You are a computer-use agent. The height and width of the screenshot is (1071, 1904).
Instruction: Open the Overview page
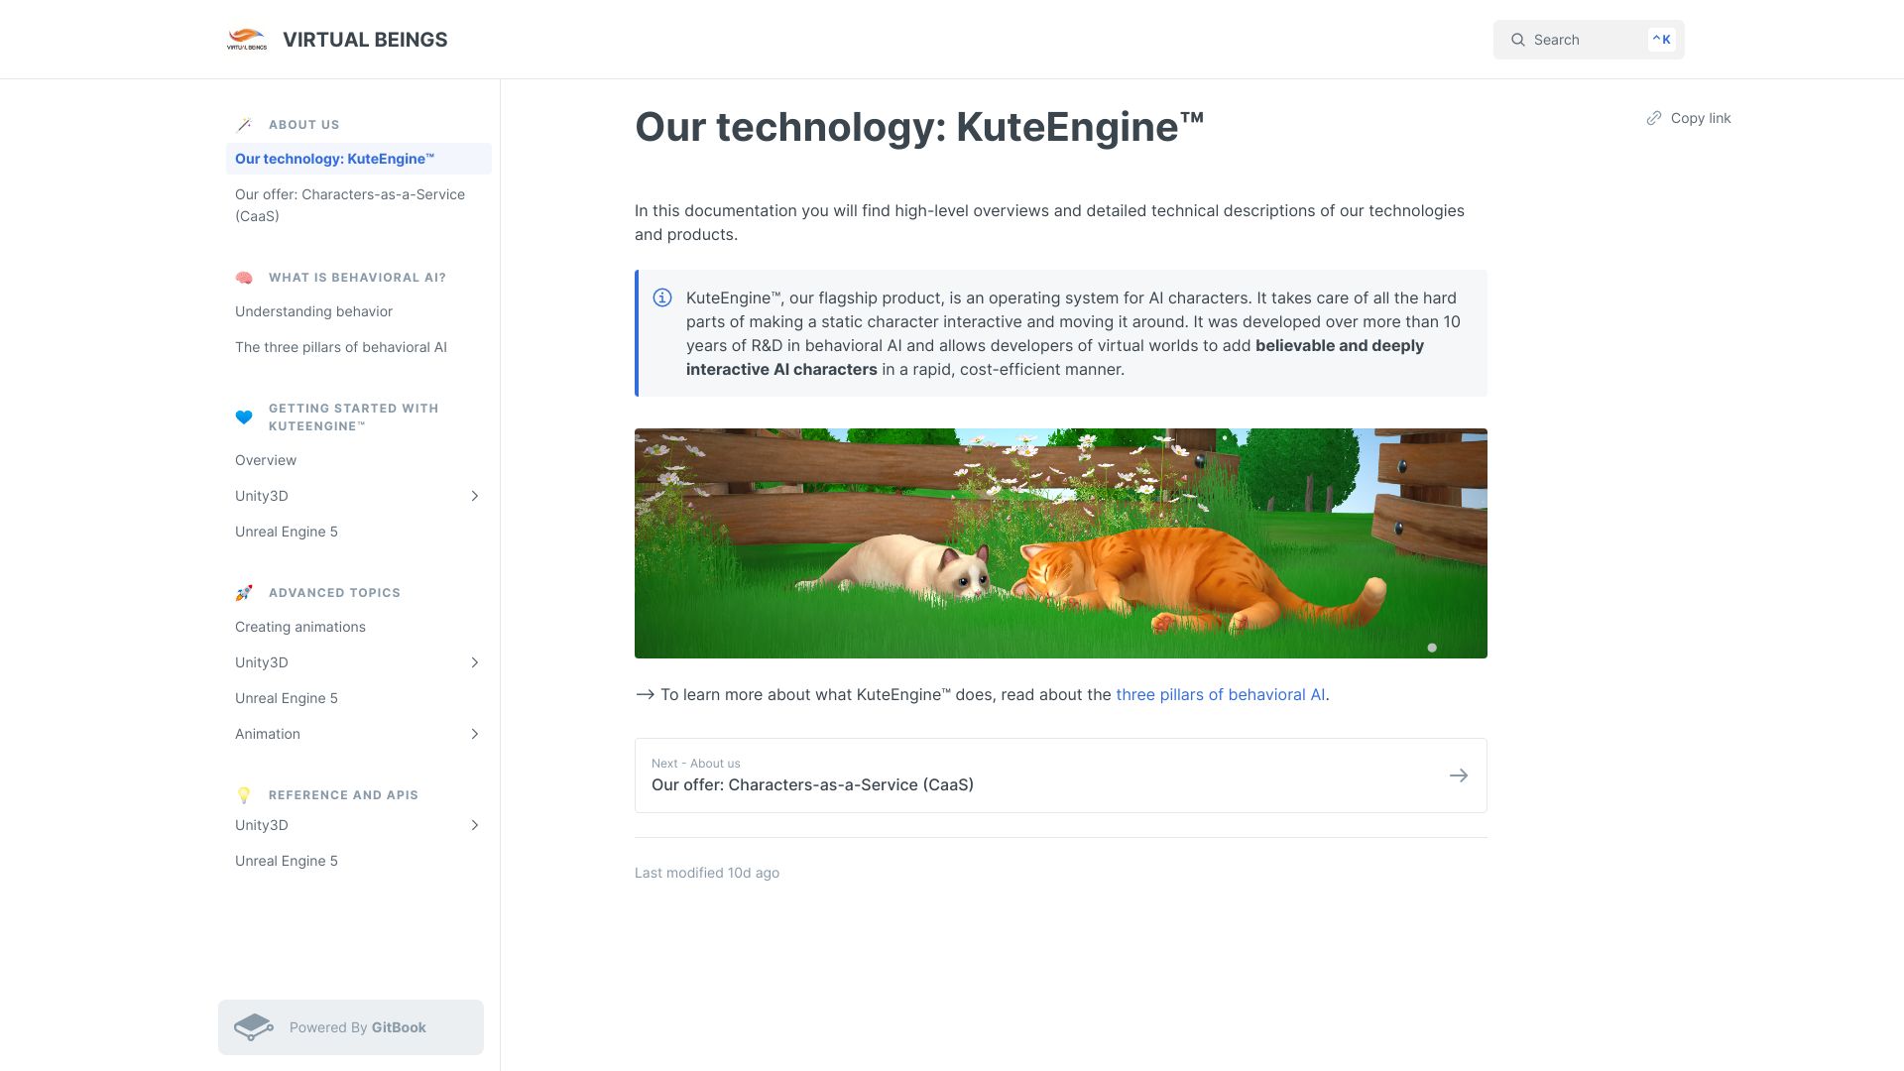[x=359, y=460]
